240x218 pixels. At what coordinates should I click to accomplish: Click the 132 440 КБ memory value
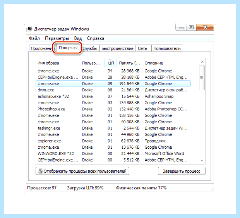coord(129,109)
